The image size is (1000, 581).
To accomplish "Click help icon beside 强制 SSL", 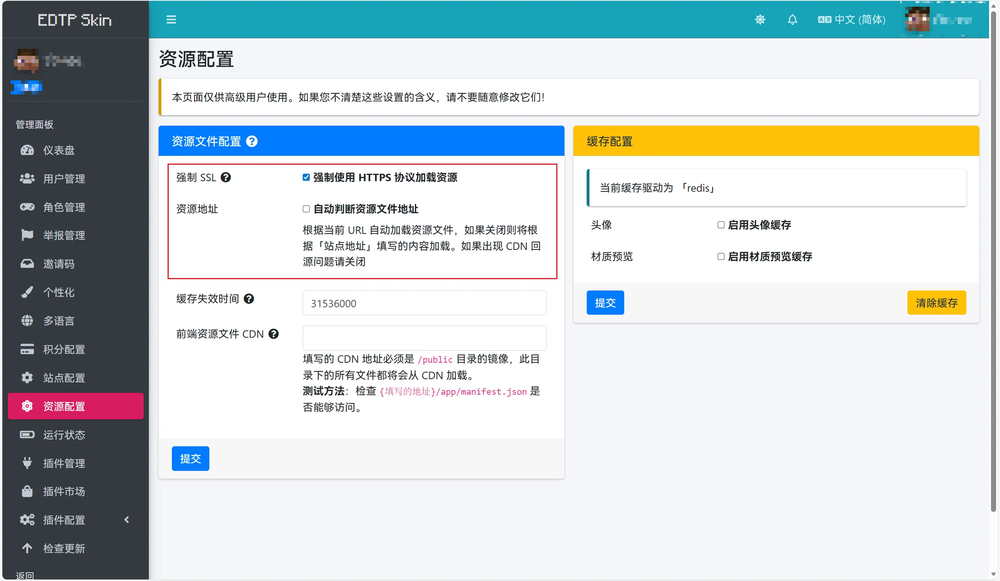I will (226, 177).
